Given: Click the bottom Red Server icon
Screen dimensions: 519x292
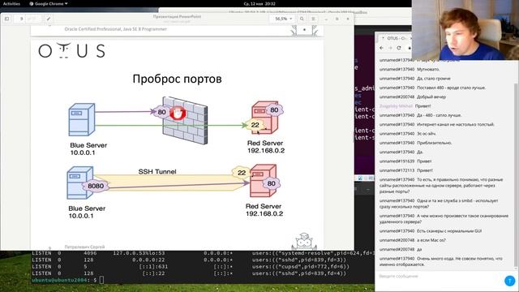Looking at the screenshot, I should point(263,181).
